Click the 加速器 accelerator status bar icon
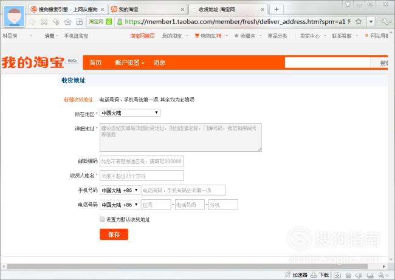This screenshot has height=280, width=395. point(296,275)
